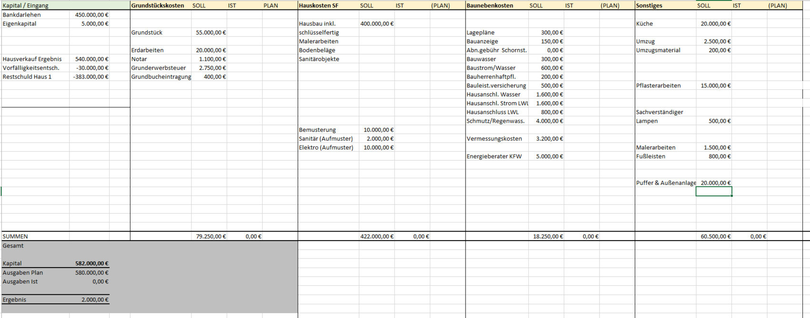Select the Bankdarlehen amount cell 450.000,00 €
810x318 pixels.
click(x=91, y=15)
